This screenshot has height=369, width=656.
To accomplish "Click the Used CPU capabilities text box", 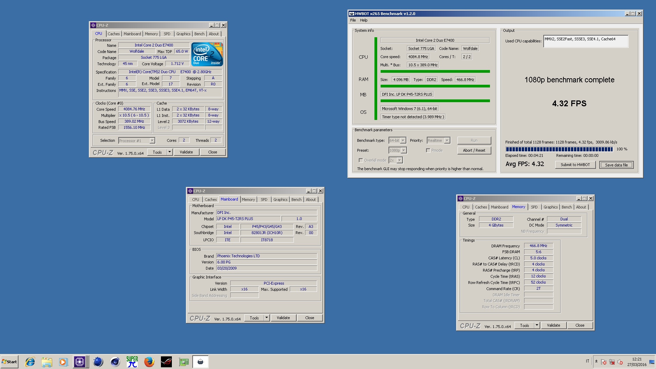I will click(586, 41).
